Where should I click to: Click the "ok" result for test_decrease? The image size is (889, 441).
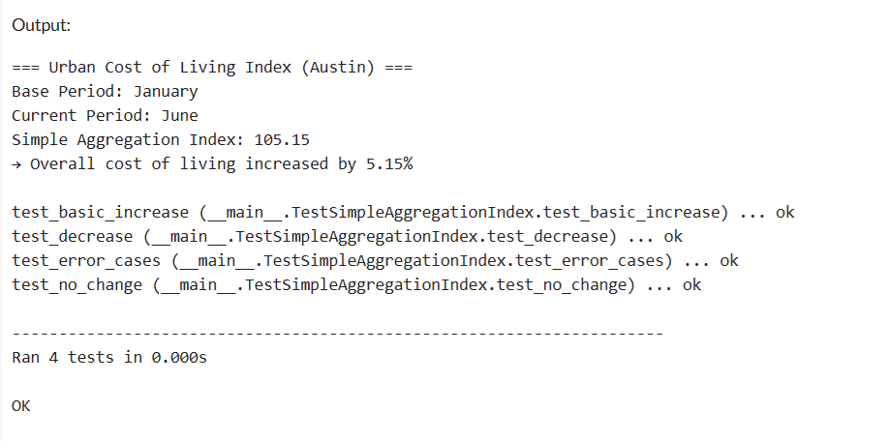pyautogui.click(x=673, y=237)
